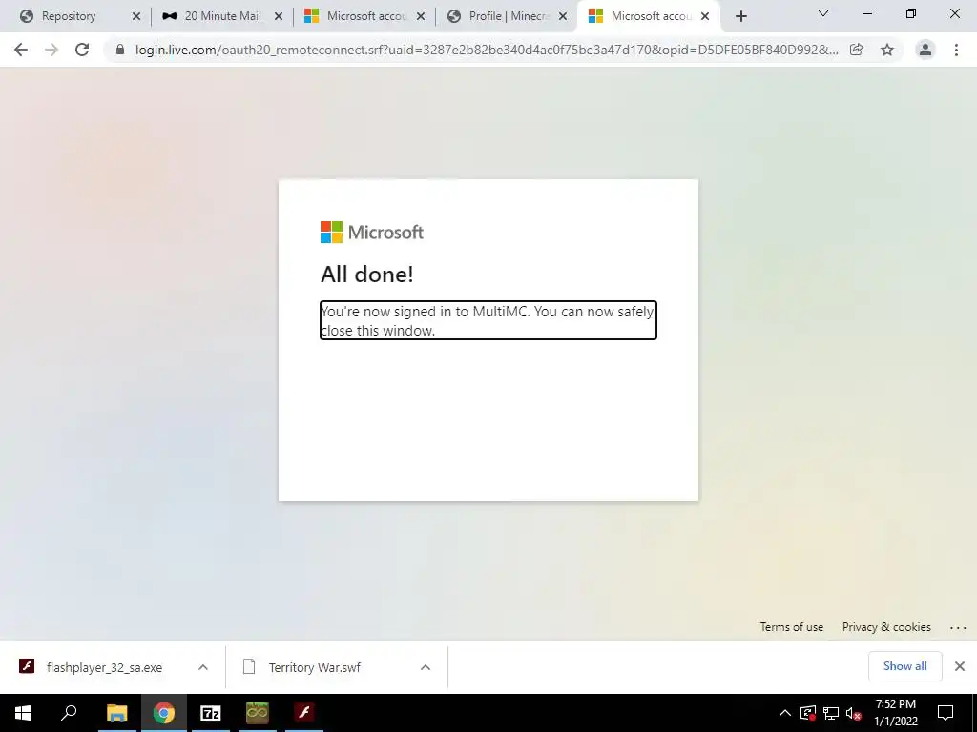Switch to the 20 Minute Mail tab
The image size is (977, 732).
click(x=222, y=16)
